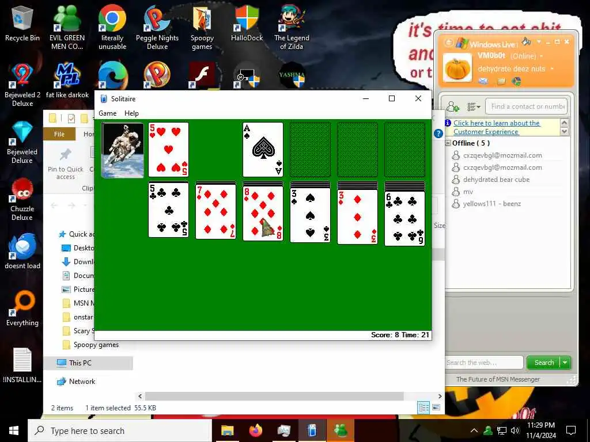Click the Explorer horizontal scrollbar track
Image resolution: width=590 pixels, height=442 pixels.
pos(274,396)
